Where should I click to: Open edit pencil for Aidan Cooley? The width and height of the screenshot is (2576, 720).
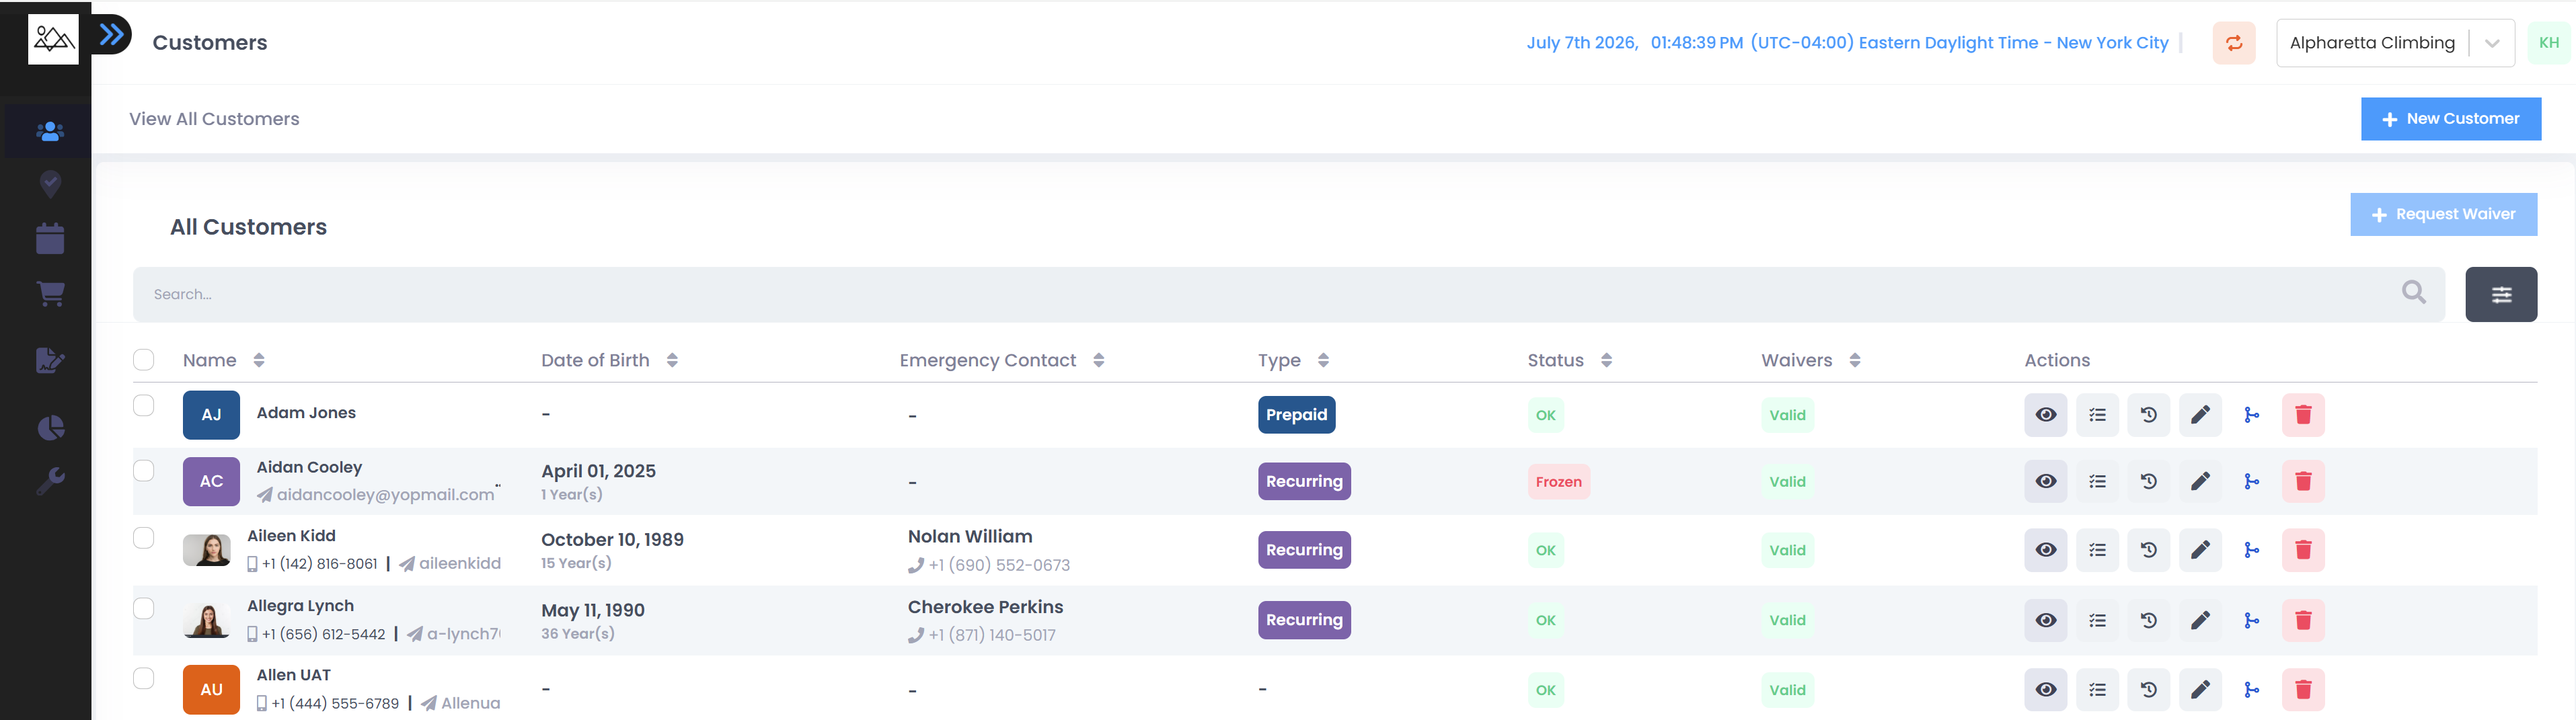click(x=2199, y=482)
